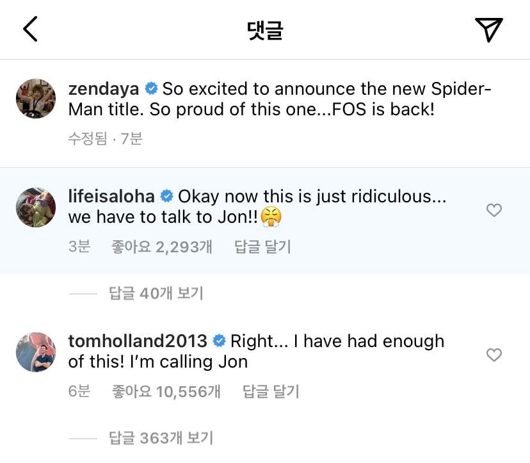Viewport: 530px width, 463px height.
Task: Go back using the left arrow
Action: [x=30, y=29]
